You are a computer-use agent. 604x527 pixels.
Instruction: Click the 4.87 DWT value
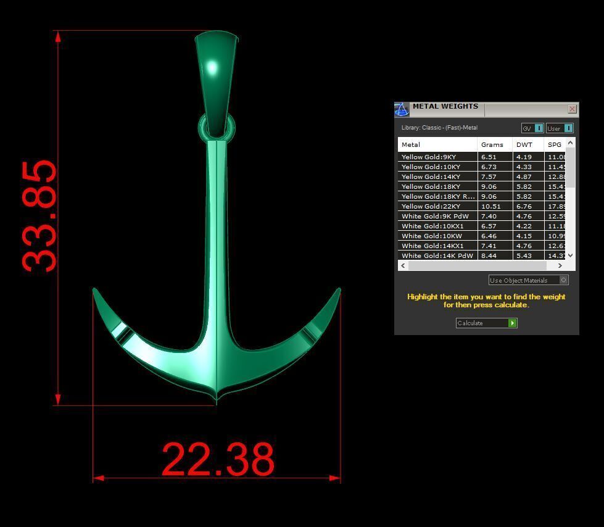click(524, 176)
